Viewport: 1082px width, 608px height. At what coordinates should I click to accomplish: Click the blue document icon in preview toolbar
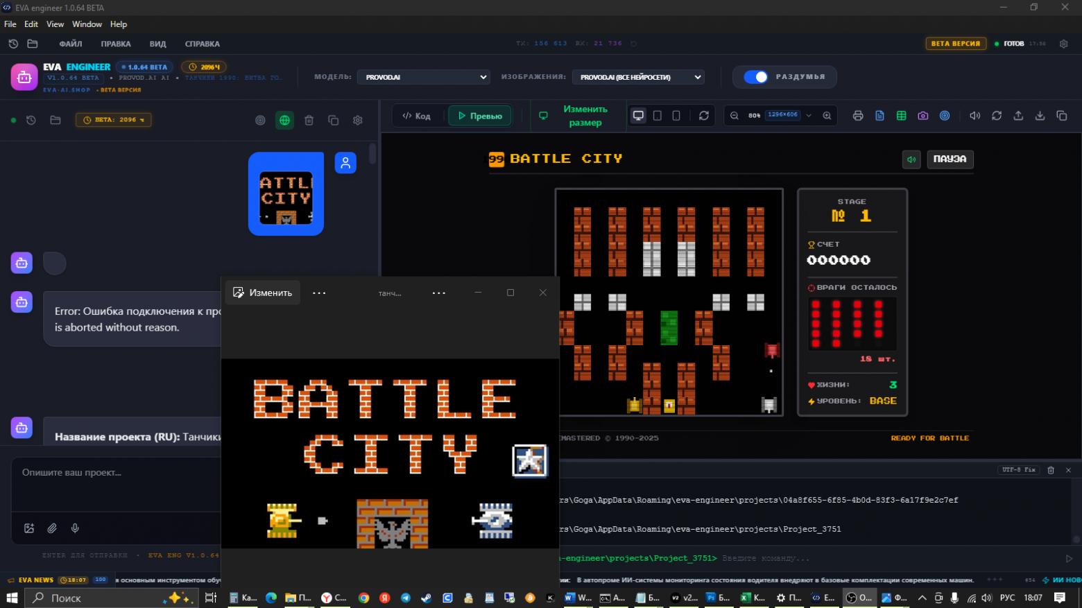click(x=879, y=116)
